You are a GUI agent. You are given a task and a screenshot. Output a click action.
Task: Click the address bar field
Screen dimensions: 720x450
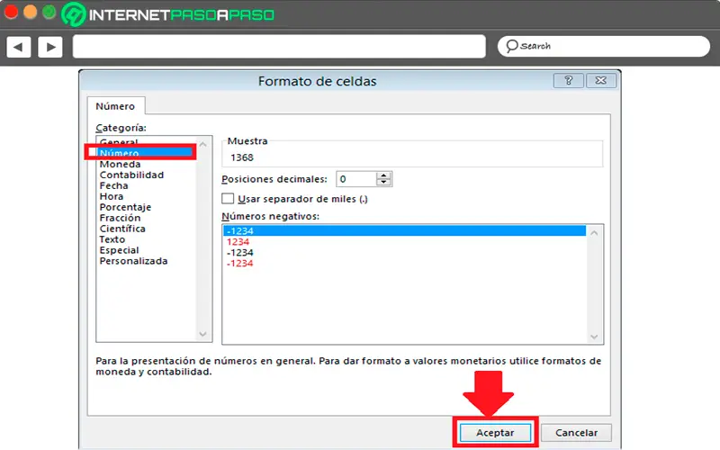pos(279,47)
